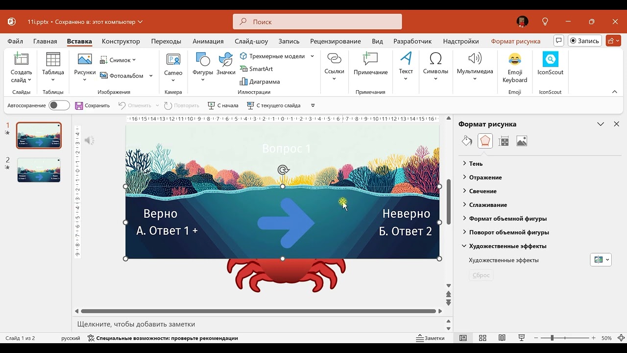Click the Поиск search field
Viewport: 627px width, 353px height.
[x=317, y=22]
